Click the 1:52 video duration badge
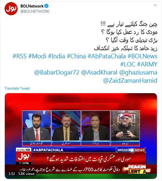This screenshot has height=181, width=162. [12, 174]
